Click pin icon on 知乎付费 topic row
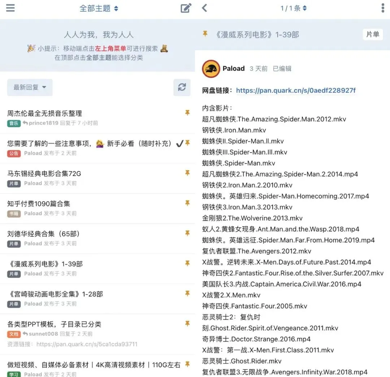The image size is (390, 377). click(x=187, y=203)
